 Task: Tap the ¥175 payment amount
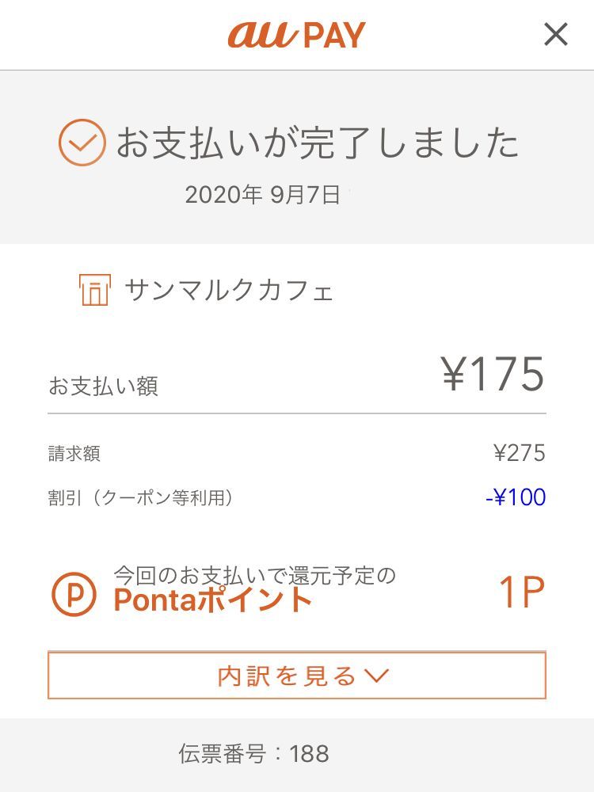tap(493, 375)
